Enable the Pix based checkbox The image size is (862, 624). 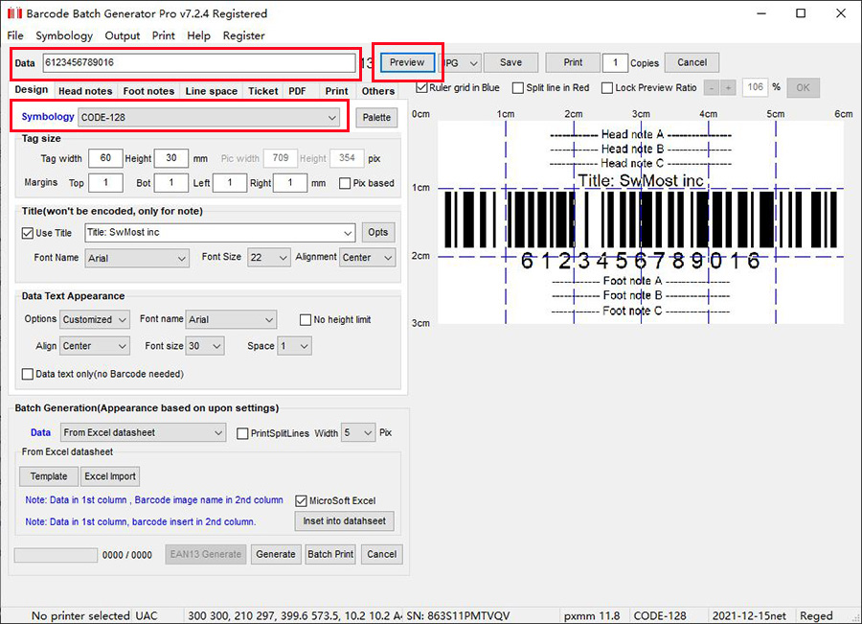coord(345,183)
